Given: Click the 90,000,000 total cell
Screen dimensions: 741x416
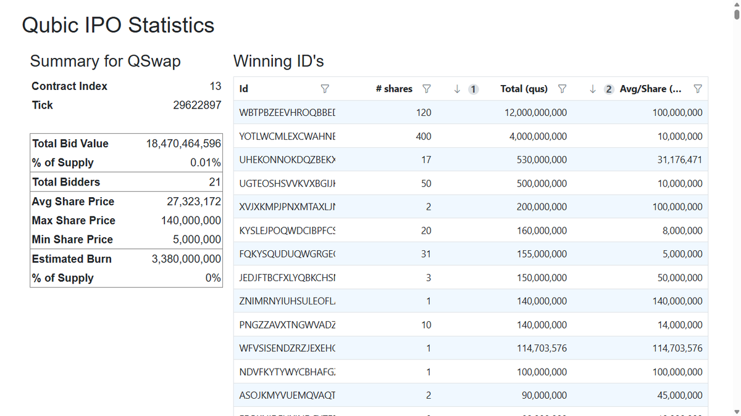Looking at the screenshot, I should pyautogui.click(x=505, y=396).
